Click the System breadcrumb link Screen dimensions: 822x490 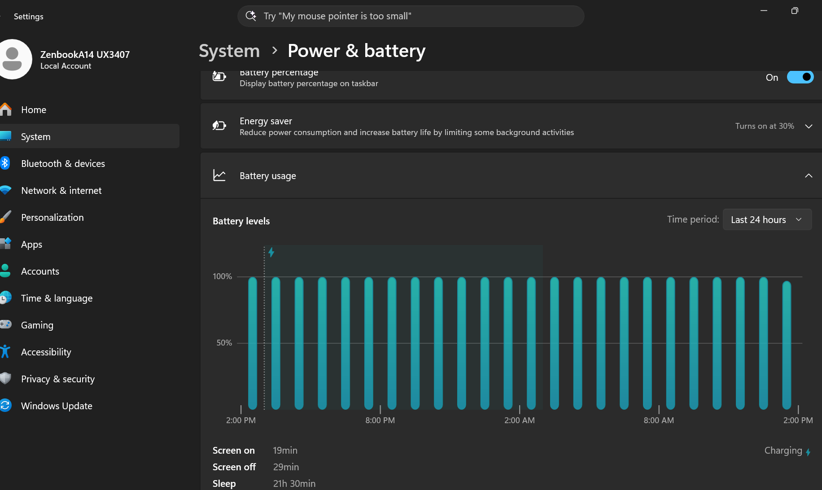coord(229,51)
